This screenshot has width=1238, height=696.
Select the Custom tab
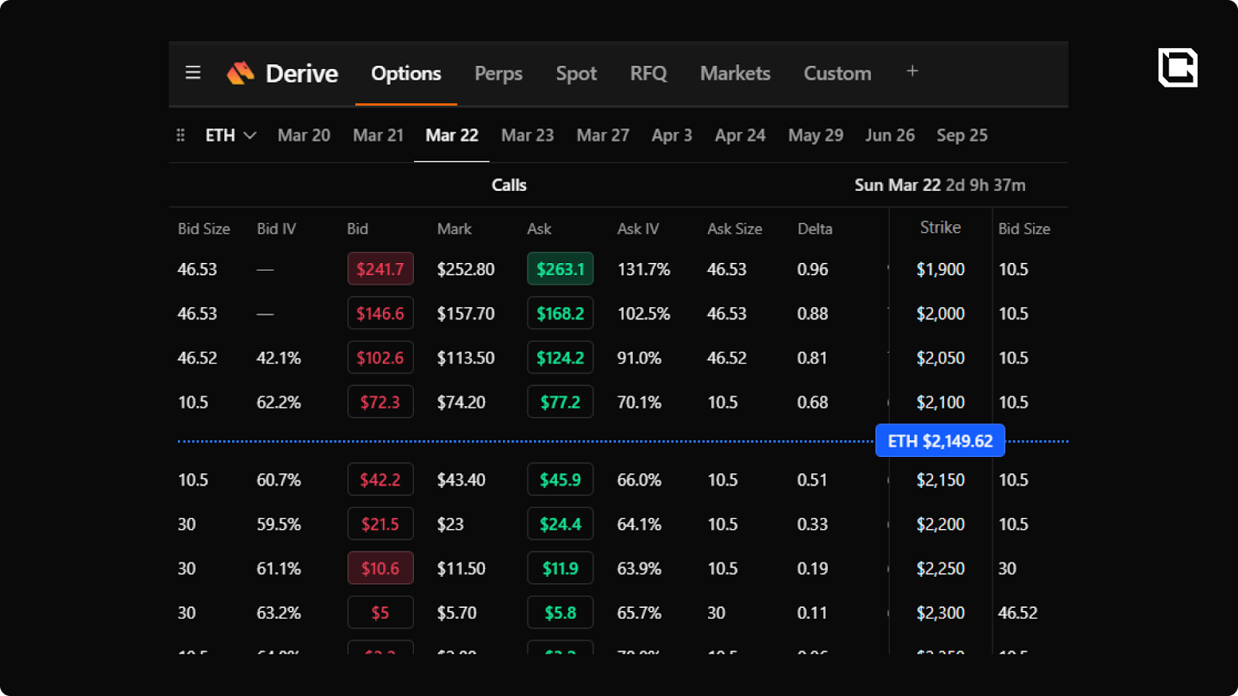[837, 73]
